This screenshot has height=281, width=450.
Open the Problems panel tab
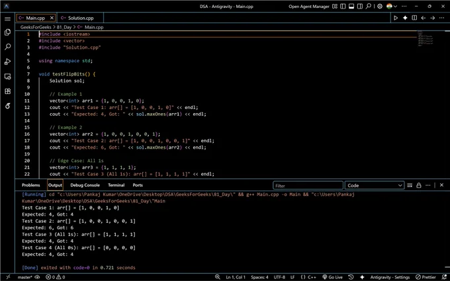point(31,185)
